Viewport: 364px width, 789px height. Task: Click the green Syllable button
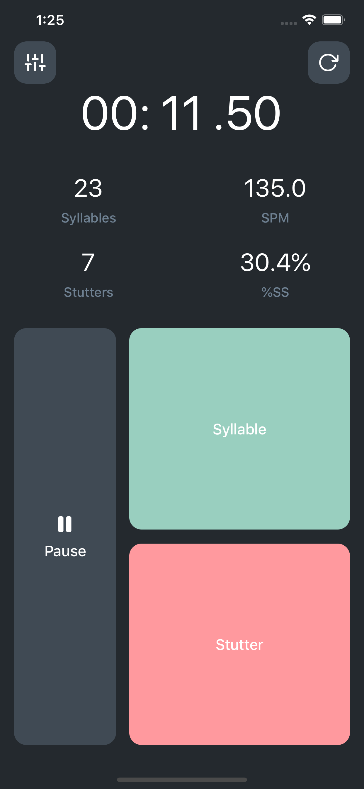pos(239,429)
